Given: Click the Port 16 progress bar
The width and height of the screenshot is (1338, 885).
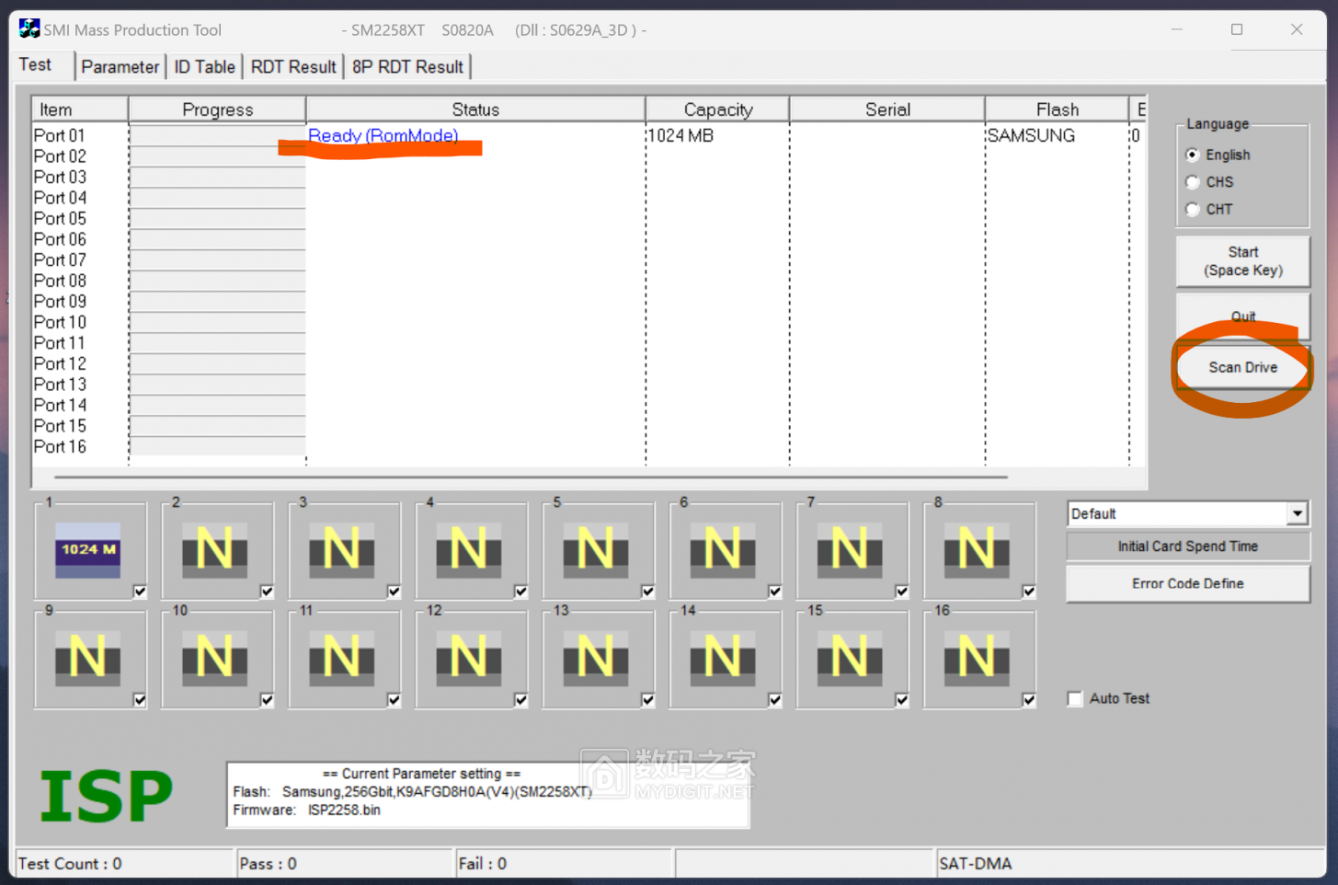Looking at the screenshot, I should click(x=217, y=446).
